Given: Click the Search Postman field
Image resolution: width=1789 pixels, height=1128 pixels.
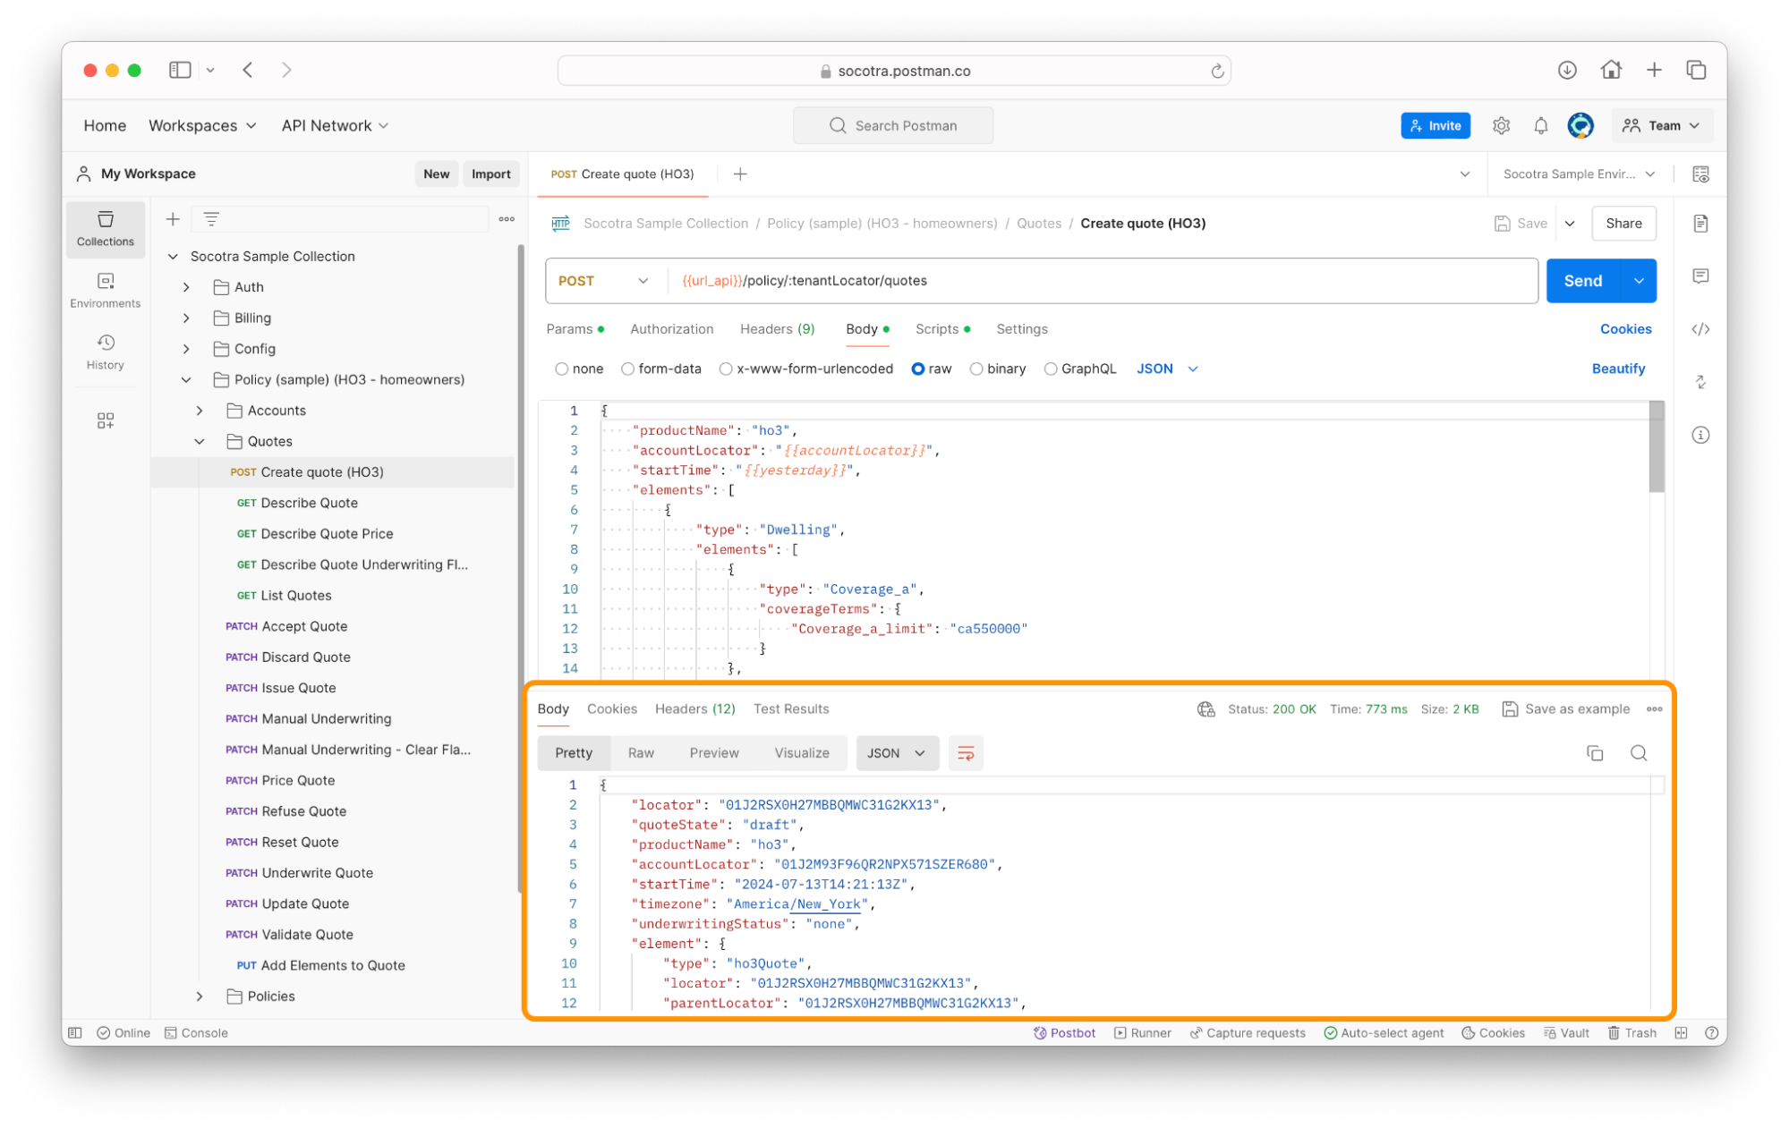Looking at the screenshot, I should point(892,126).
